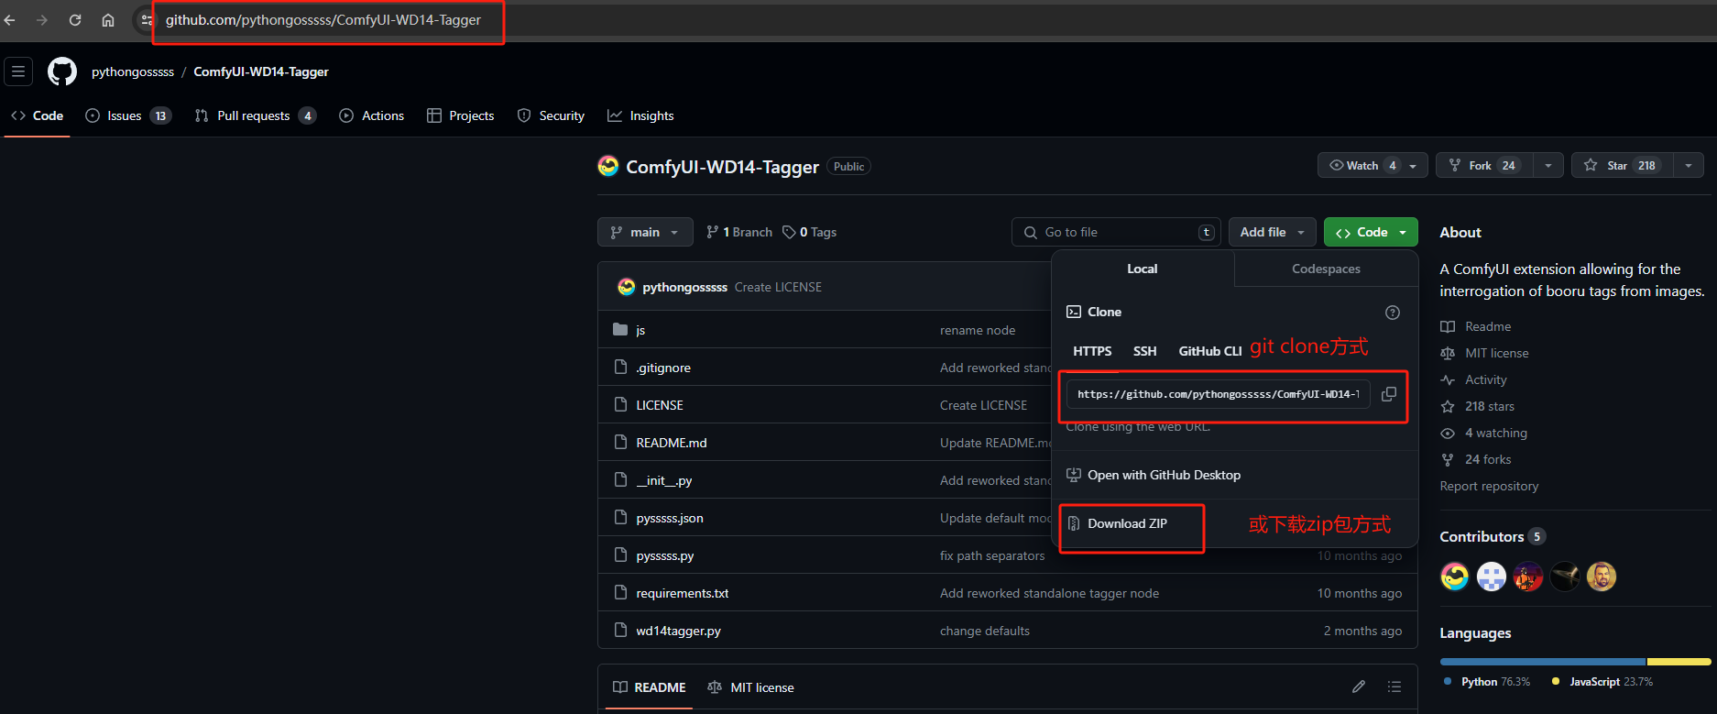Open the Issues tab
Image resolution: width=1717 pixels, height=714 pixels.
(128, 115)
